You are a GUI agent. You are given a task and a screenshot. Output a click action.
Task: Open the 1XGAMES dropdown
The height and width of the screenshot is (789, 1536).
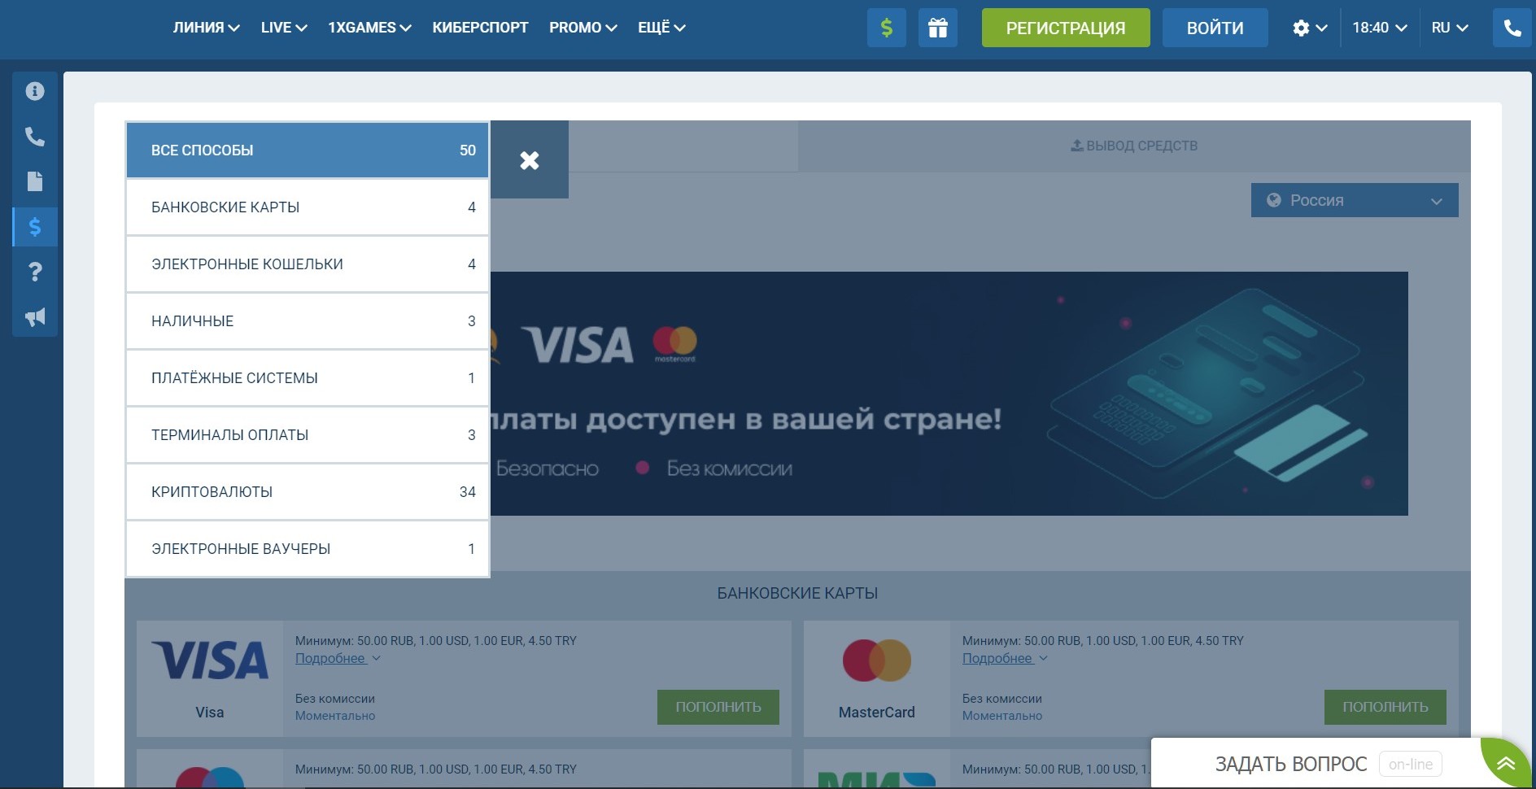pyautogui.click(x=369, y=28)
